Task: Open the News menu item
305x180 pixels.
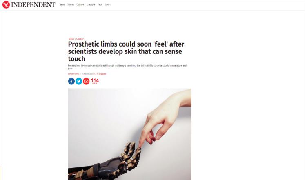Action: 62,4
